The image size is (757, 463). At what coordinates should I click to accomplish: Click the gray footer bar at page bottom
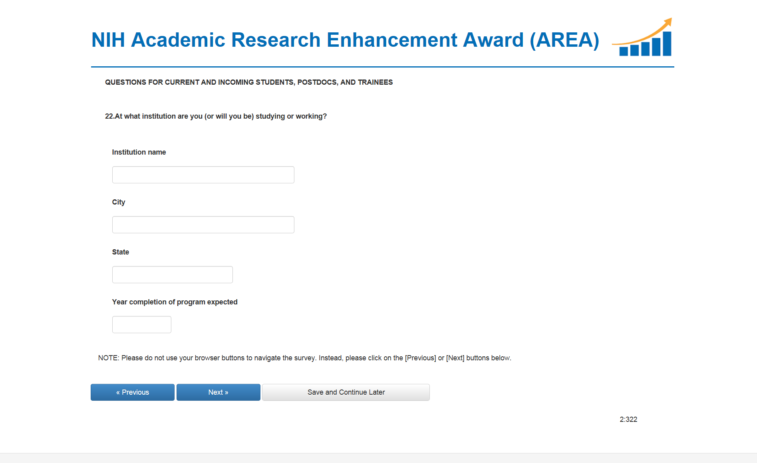tap(378, 458)
